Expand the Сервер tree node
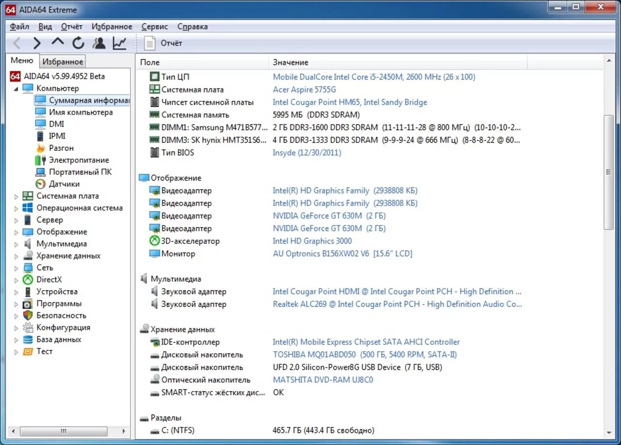 point(16,220)
